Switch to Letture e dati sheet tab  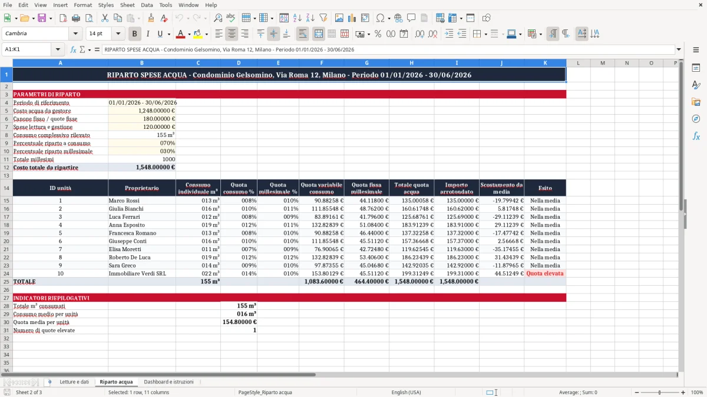(x=74, y=382)
